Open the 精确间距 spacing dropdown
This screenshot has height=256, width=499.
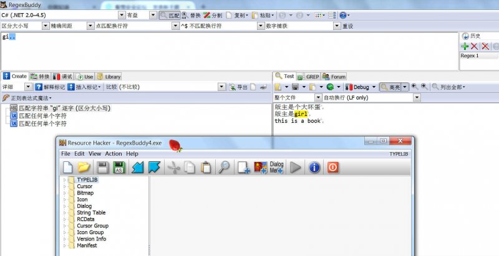click(90, 26)
